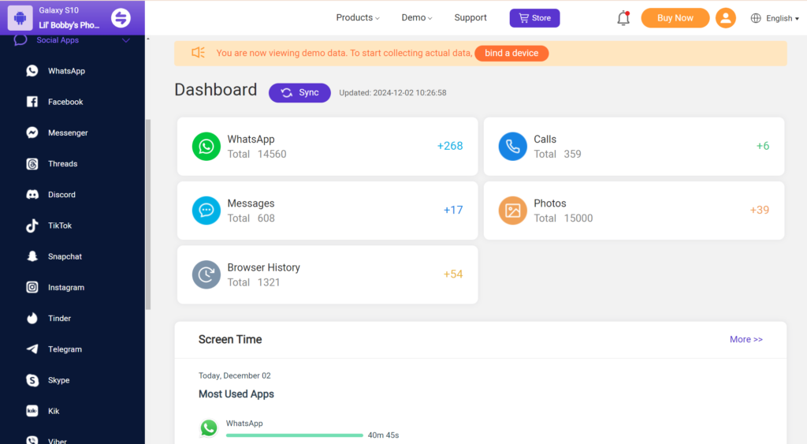
Task: Click the Discord icon in sidebar
Action: tap(32, 195)
